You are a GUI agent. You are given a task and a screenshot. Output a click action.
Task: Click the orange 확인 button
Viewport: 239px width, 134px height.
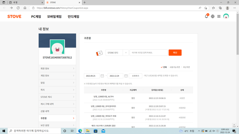[x=175, y=53]
